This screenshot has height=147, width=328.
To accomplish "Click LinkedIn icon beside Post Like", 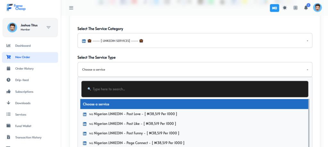I will tap(85, 124).
